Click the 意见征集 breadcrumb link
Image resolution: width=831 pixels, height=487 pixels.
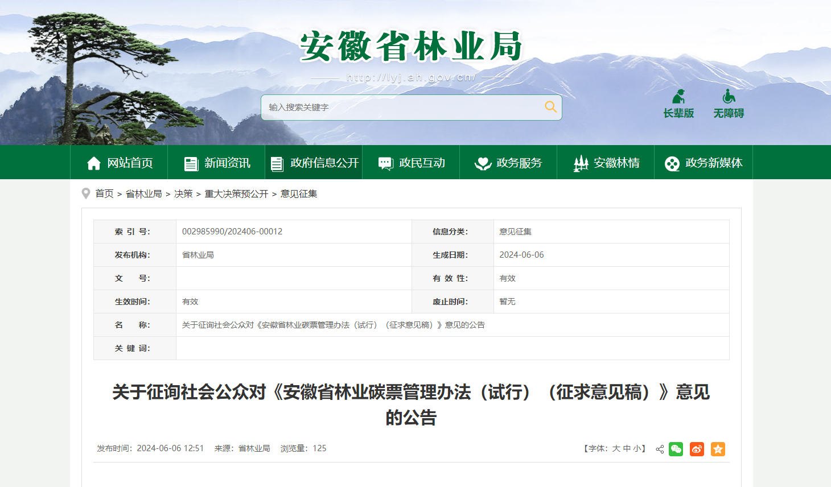(299, 194)
